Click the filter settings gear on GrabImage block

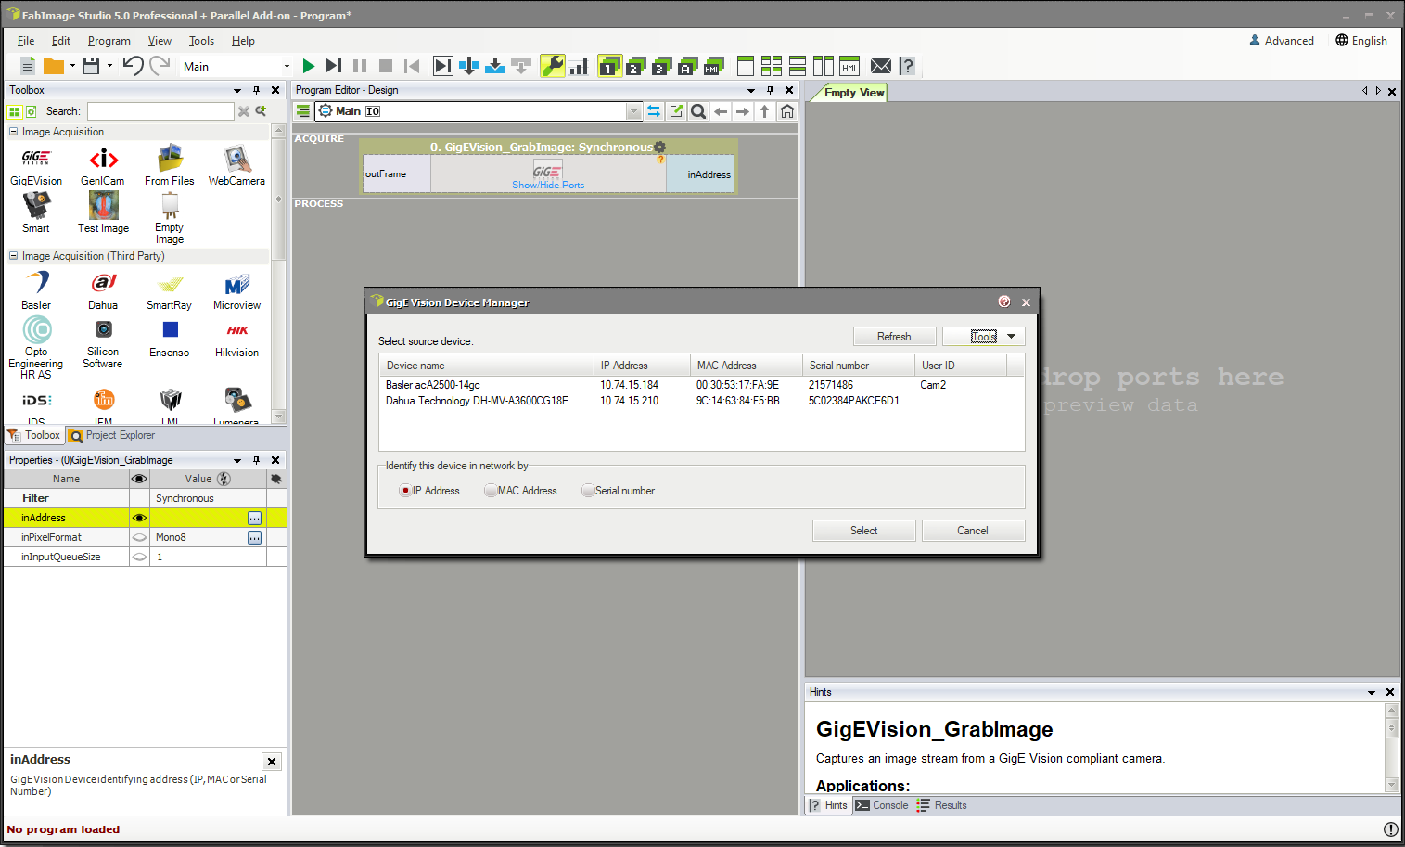click(660, 147)
